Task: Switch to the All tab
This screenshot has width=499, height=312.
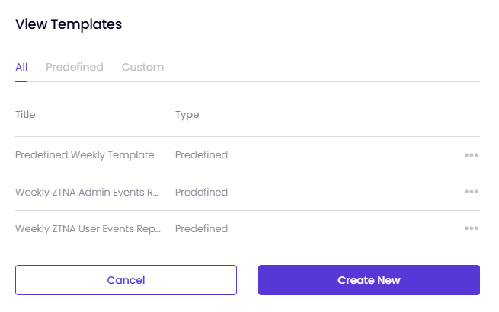Action: click(x=21, y=67)
